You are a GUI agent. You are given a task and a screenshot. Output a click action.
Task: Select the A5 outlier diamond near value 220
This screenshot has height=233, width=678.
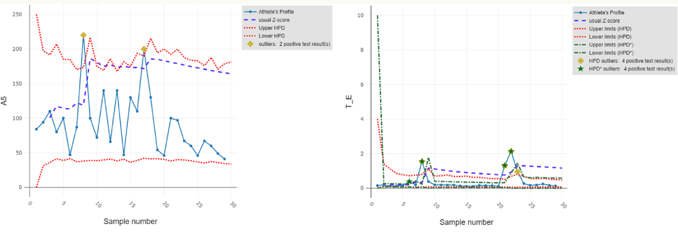coord(83,35)
